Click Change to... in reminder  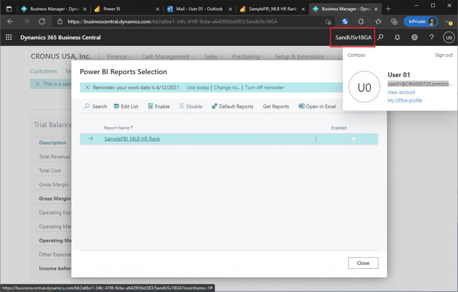(227, 88)
